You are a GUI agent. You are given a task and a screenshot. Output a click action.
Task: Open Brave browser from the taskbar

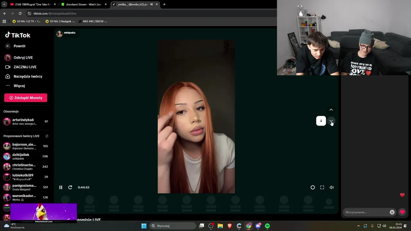coord(230,226)
